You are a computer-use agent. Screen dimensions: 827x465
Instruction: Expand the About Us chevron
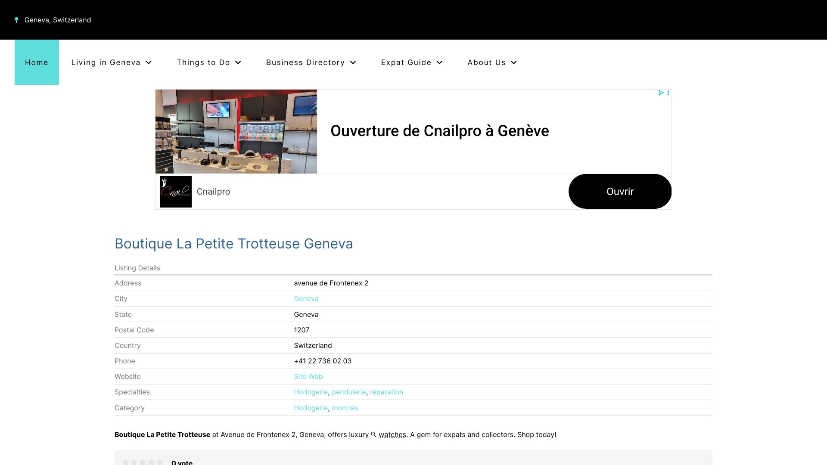tap(514, 62)
